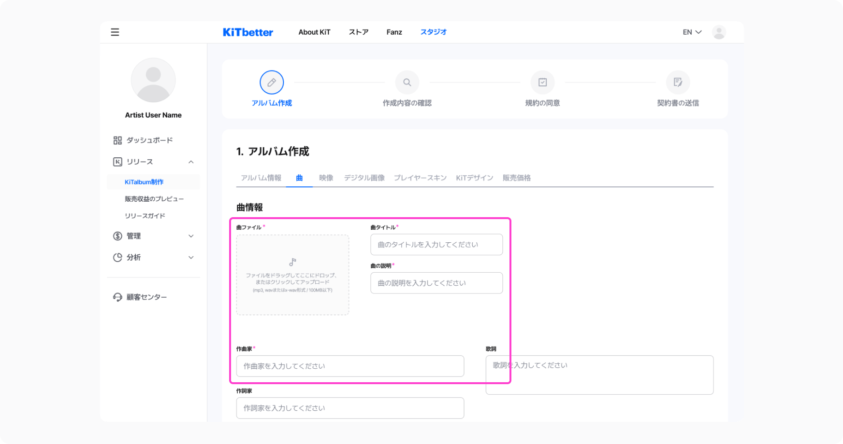Collapse the リリース sidebar section
The width and height of the screenshot is (843, 444).
191,162
